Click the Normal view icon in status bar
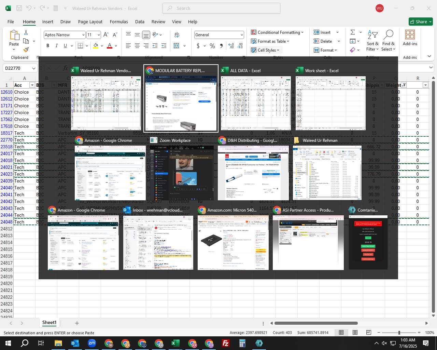Image resolution: width=437 pixels, height=350 pixels. pyautogui.click(x=341, y=333)
